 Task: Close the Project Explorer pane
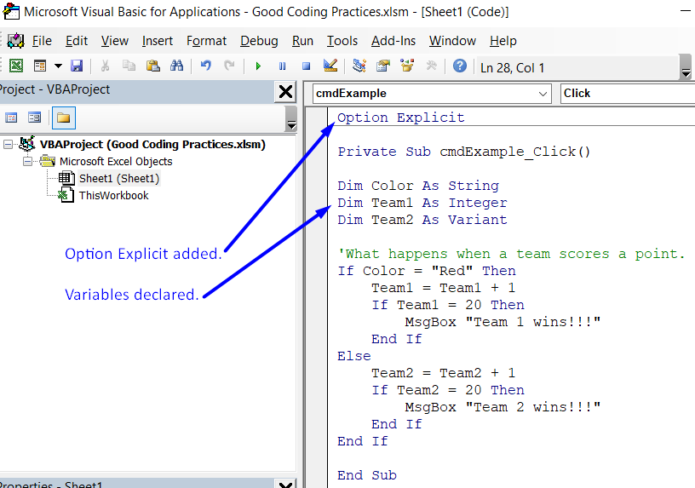click(x=285, y=92)
